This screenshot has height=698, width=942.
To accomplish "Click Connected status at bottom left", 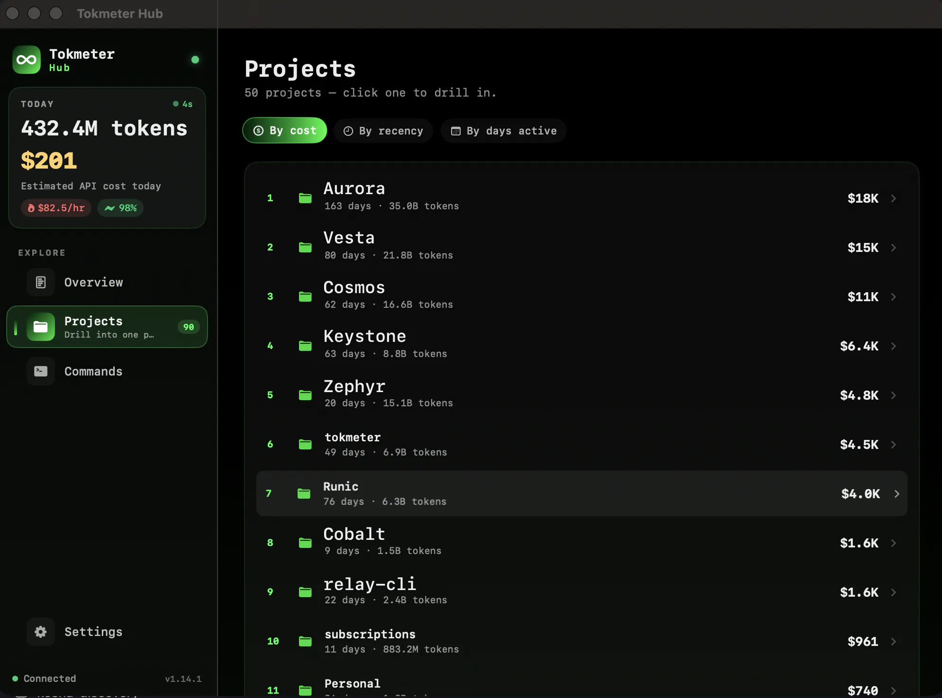I will [44, 678].
